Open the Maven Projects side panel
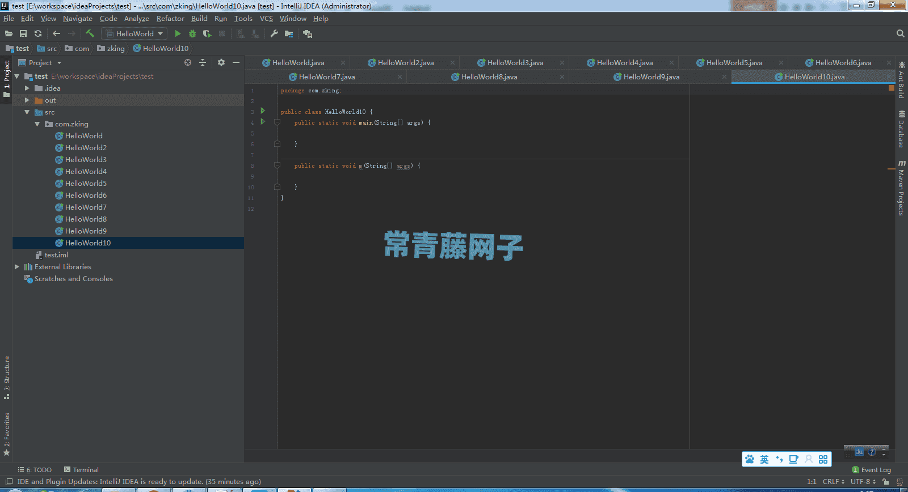Image resolution: width=908 pixels, height=492 pixels. [901, 188]
